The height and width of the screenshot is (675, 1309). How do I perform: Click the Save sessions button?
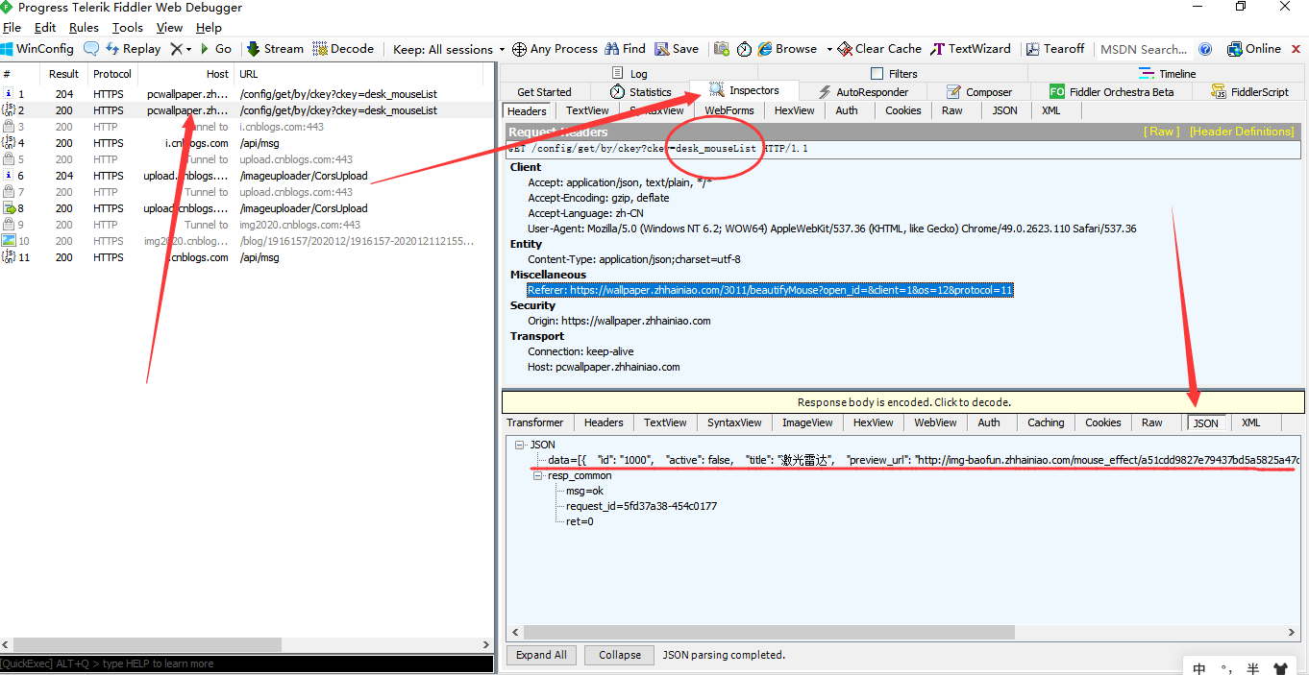tap(677, 49)
